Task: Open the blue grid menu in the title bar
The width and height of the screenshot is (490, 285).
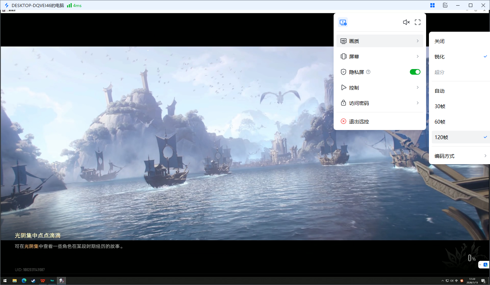Action: [x=432, y=5]
